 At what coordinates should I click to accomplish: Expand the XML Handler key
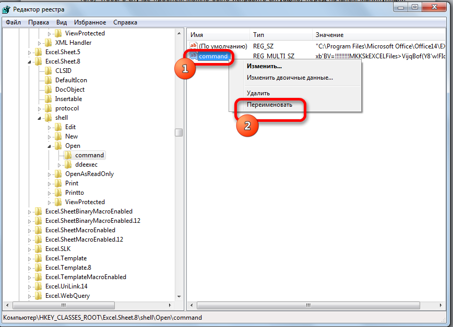coord(39,43)
